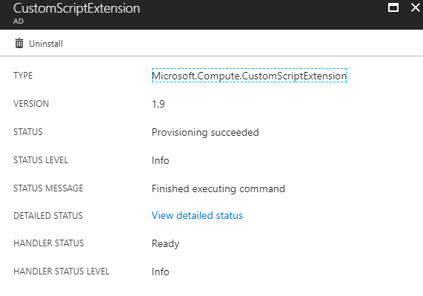Image resolution: width=423 pixels, height=296 pixels.
Task: Maximize the CustomScriptExtension blade
Action: coord(393,7)
